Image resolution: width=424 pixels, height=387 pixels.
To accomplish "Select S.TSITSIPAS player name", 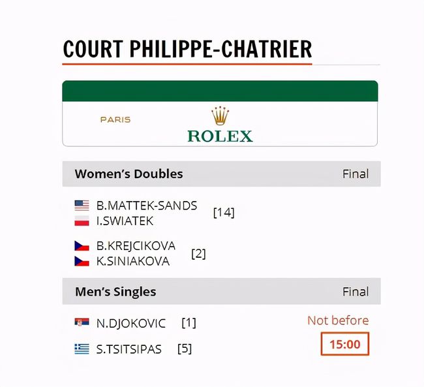I will [129, 349].
